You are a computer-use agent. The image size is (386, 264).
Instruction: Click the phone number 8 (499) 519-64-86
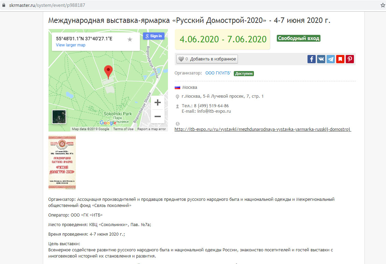tap(211, 106)
